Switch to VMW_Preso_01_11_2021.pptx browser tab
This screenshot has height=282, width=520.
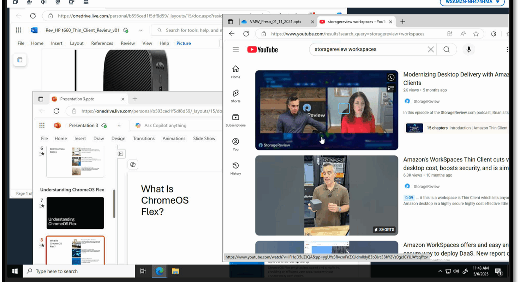click(275, 22)
